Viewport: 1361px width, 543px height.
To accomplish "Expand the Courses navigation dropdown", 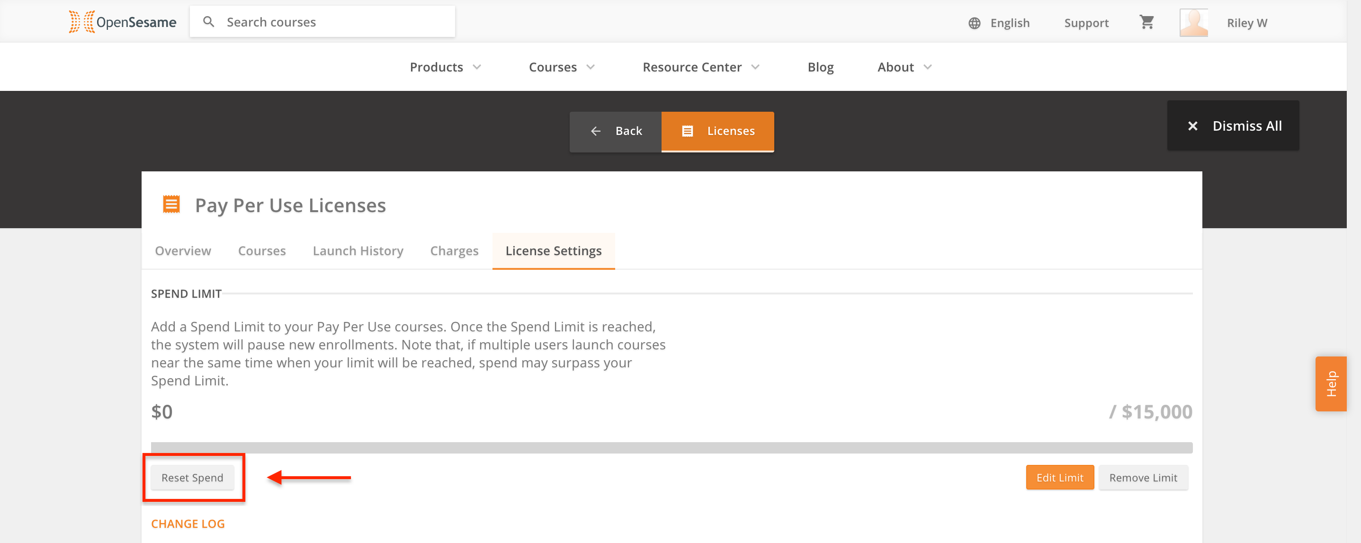I will coord(562,67).
